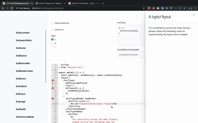Viewport: 198px width, 123px height.
Task: Go back using the browser back arrow
Action: point(3,8)
